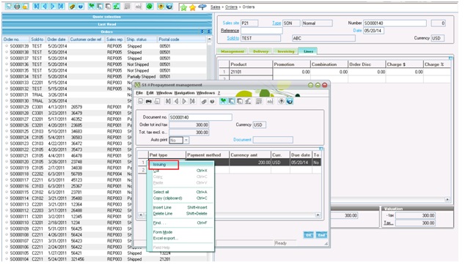The image size is (465, 268).
Task: Open Edit menu in Prepayment management window
Action: point(150,93)
